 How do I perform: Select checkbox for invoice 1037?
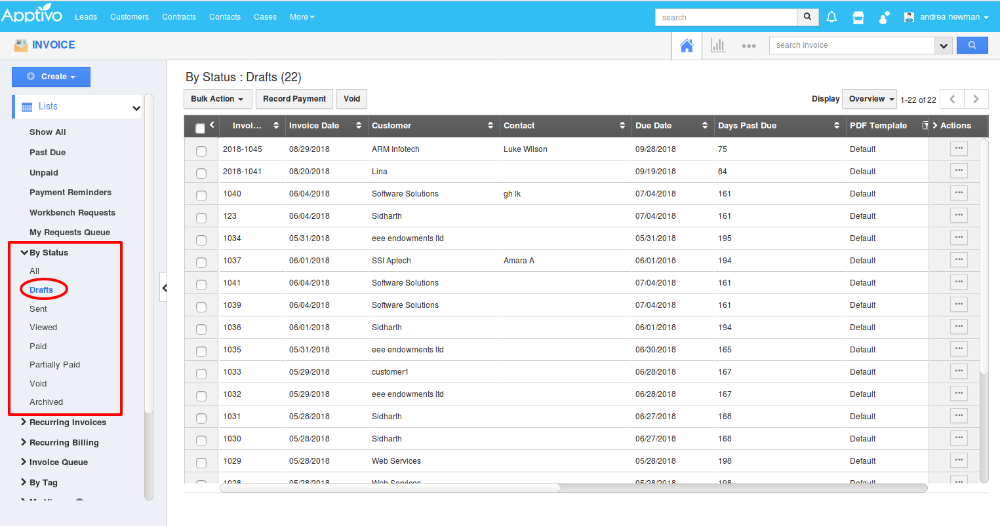tap(201, 262)
